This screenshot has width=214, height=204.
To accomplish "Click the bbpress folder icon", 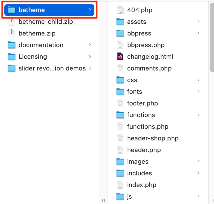I will 120,33.
